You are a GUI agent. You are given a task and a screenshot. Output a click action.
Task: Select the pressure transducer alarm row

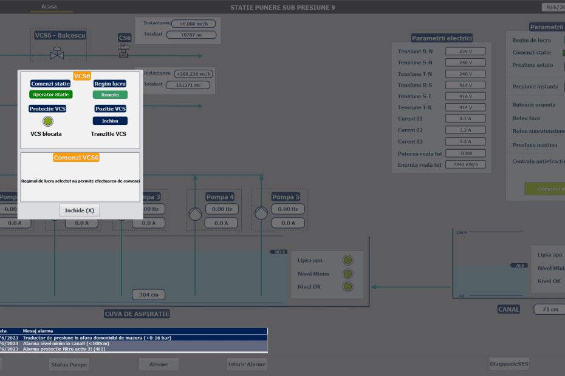[134, 337]
